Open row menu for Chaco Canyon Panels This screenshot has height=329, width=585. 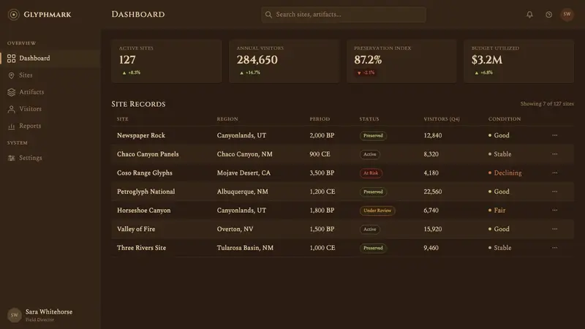tap(555, 154)
